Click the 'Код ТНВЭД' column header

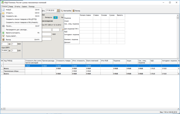click(x=9, y=60)
